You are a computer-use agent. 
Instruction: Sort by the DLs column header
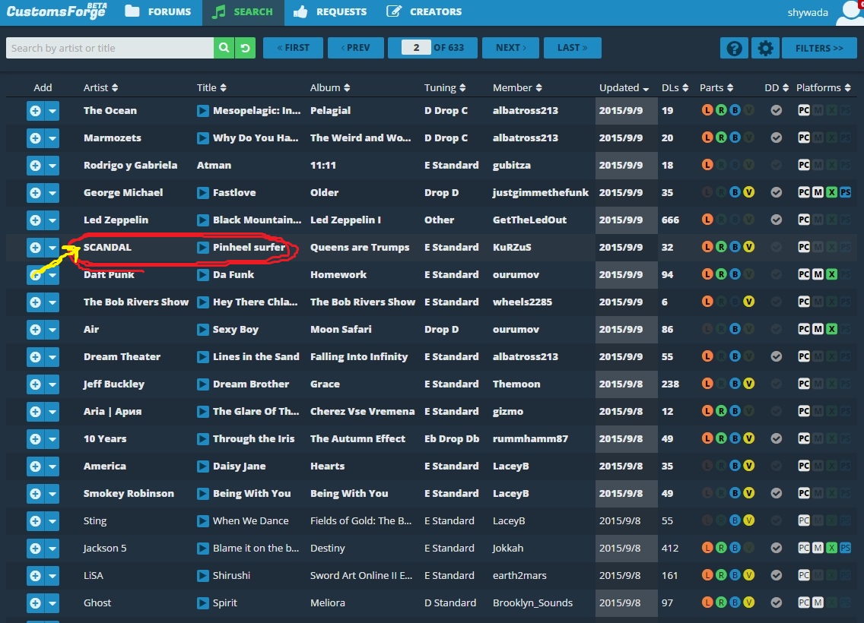[675, 87]
